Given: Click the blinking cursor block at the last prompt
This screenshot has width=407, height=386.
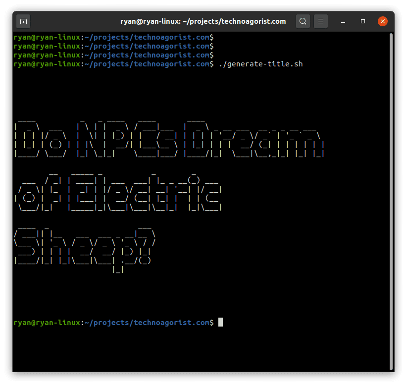Looking at the screenshot, I should click(221, 323).
